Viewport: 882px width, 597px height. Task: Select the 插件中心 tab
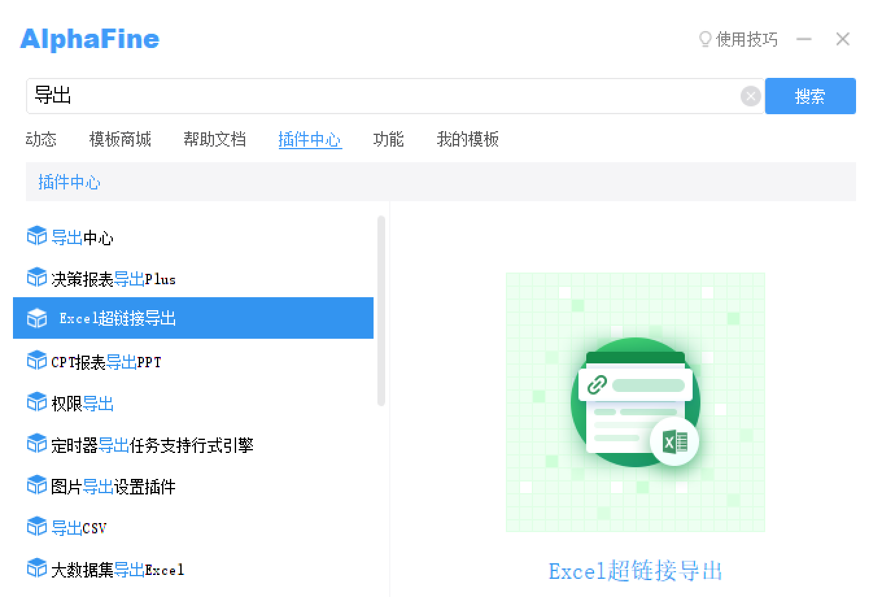click(x=309, y=139)
